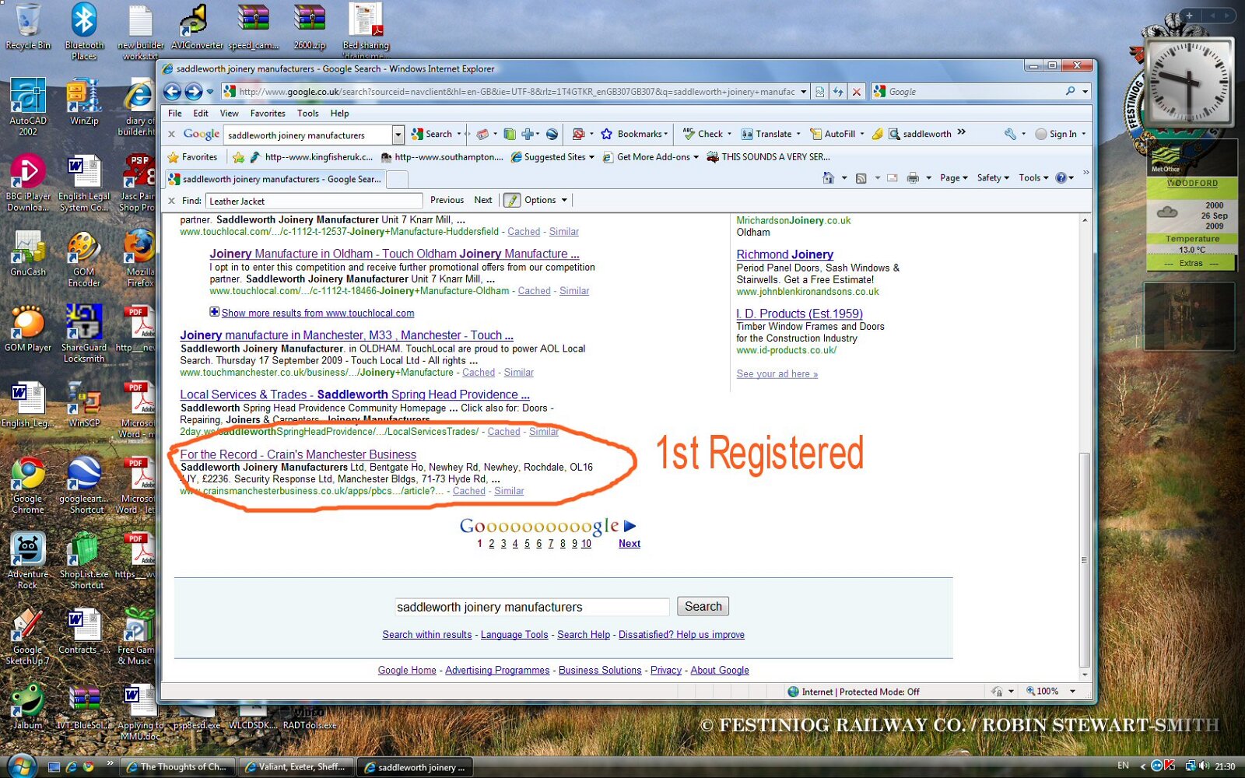This screenshot has height=778, width=1245.
Task: Open the Home page icon
Action: coord(828,178)
